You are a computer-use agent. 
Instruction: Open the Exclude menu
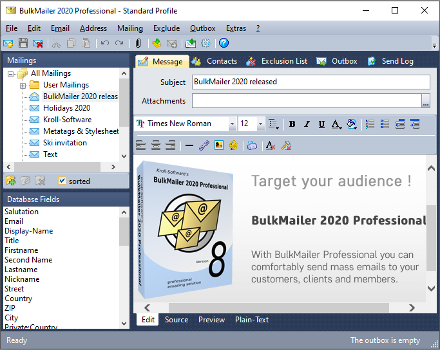coord(166,28)
